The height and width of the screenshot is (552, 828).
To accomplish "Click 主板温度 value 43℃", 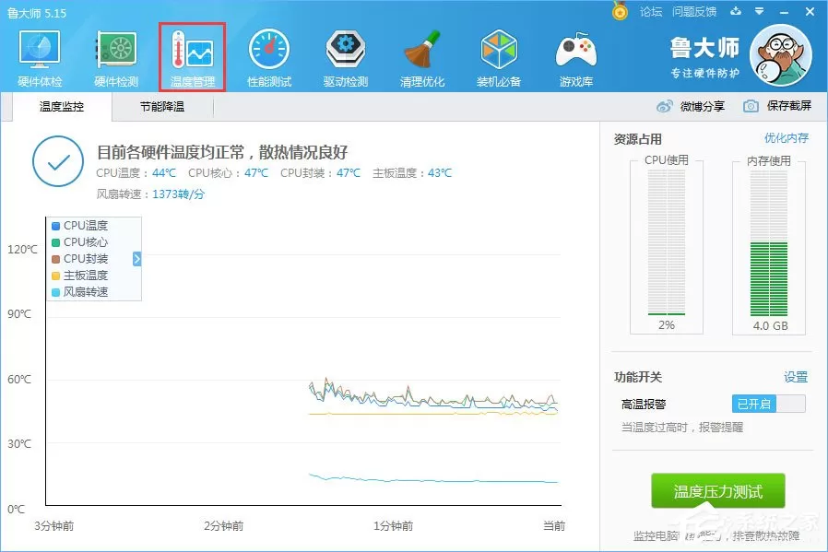I will [440, 173].
